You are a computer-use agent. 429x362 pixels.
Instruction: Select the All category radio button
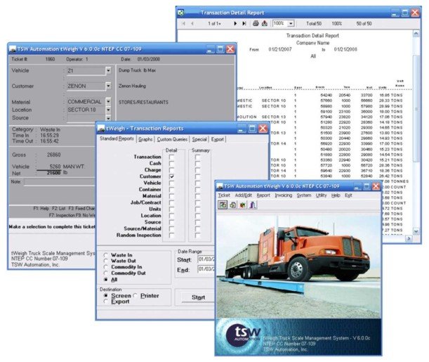pyautogui.click(x=105, y=280)
